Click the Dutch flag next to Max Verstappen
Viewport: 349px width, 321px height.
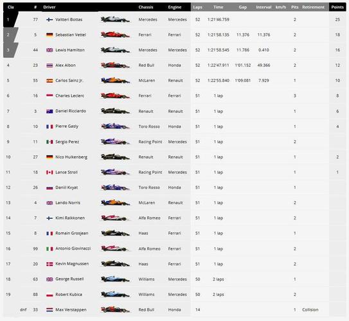click(x=49, y=309)
